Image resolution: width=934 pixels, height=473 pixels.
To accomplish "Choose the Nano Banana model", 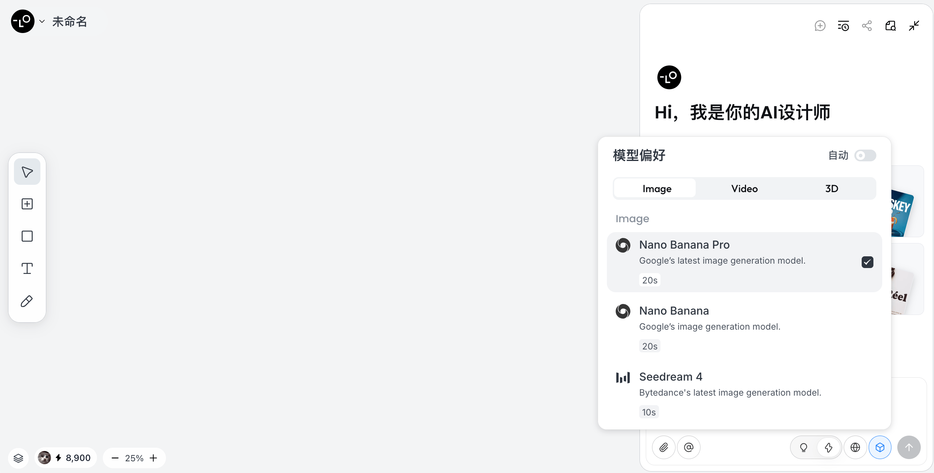I will point(745,328).
